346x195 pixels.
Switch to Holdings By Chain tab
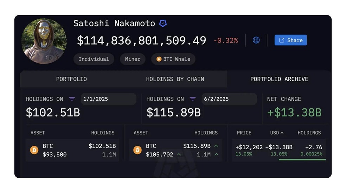coord(175,79)
